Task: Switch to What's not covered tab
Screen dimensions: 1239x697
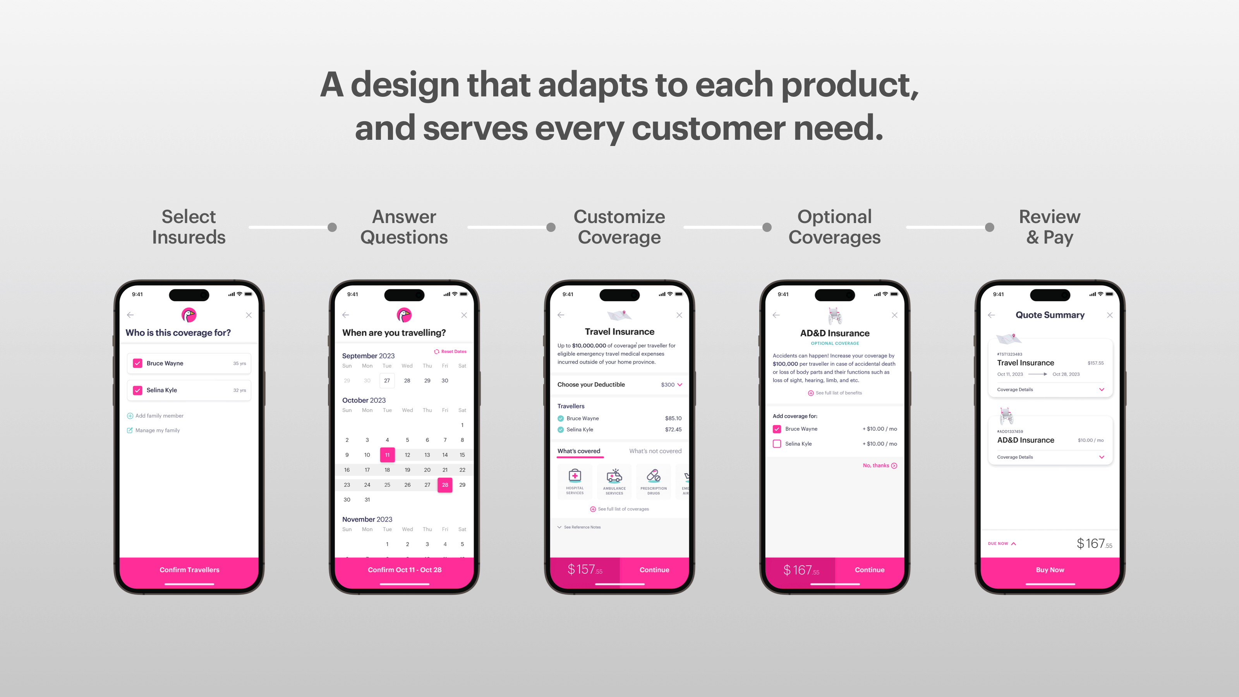Action: [654, 449]
